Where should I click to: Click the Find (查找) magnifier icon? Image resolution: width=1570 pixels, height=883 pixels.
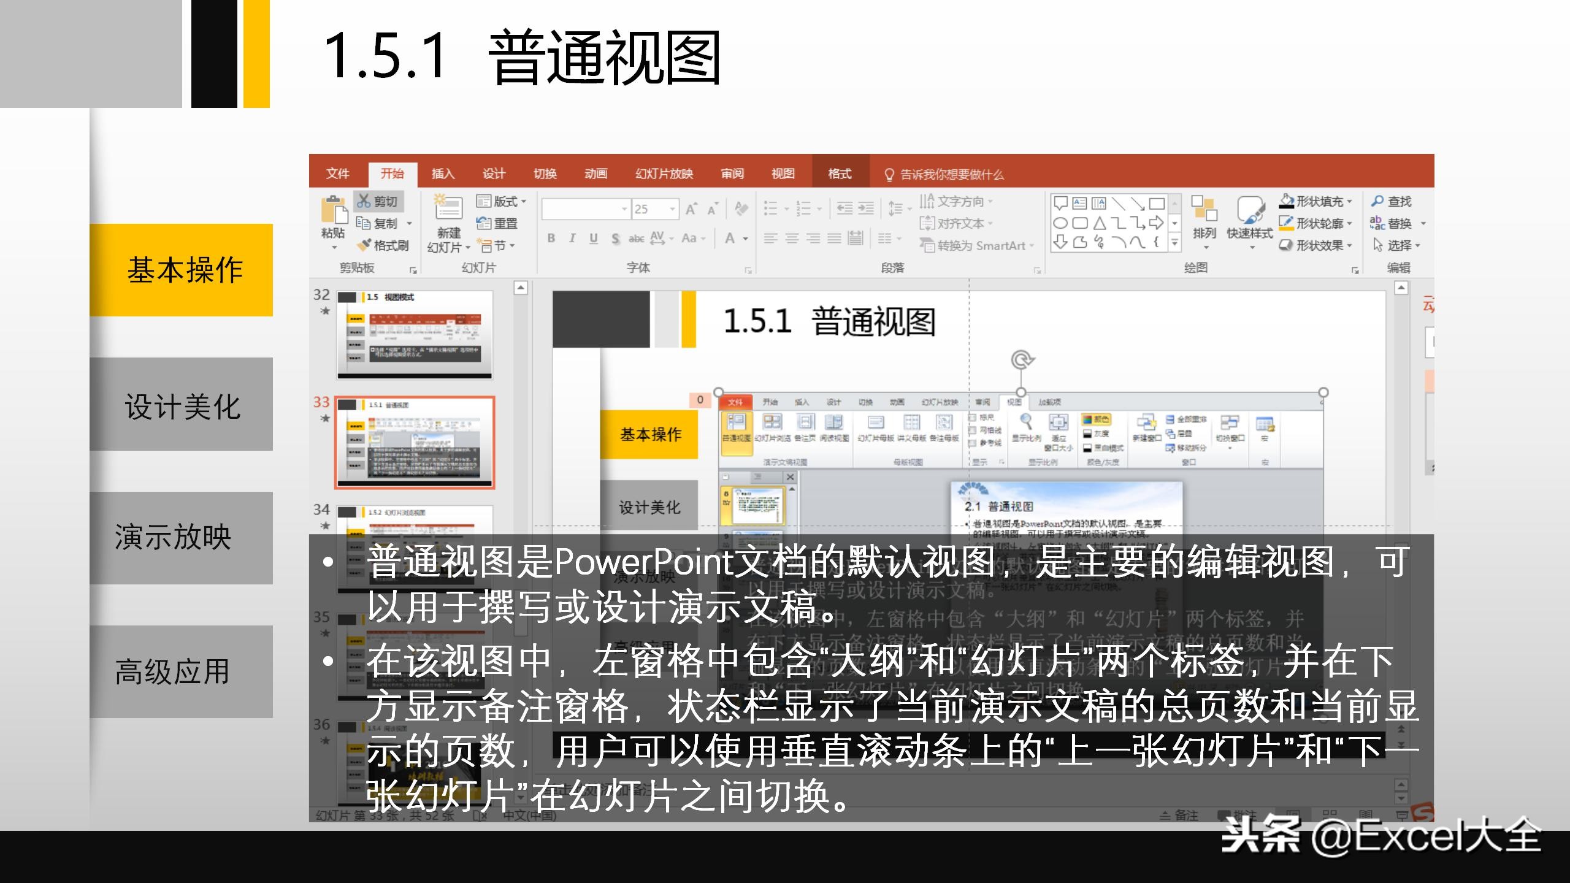pos(1378,201)
